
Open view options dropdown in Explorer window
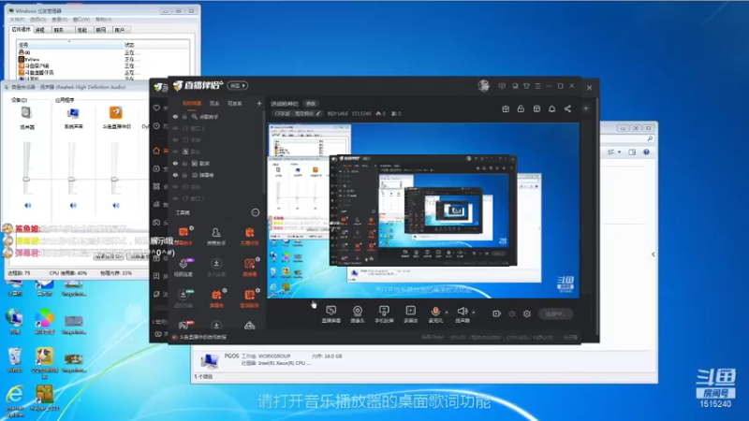pos(619,152)
